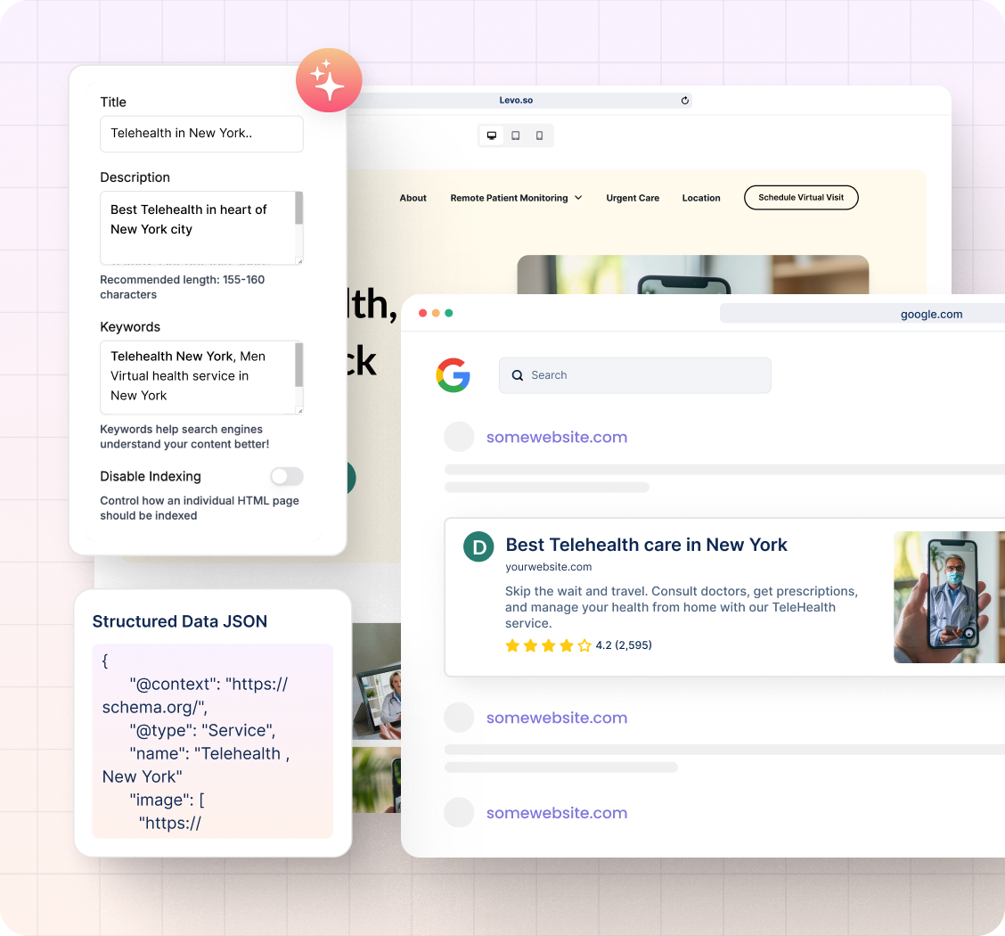Screen dimensions: 1005x936
Task: Select the mobile preview icon
Action: pyautogui.click(x=539, y=135)
